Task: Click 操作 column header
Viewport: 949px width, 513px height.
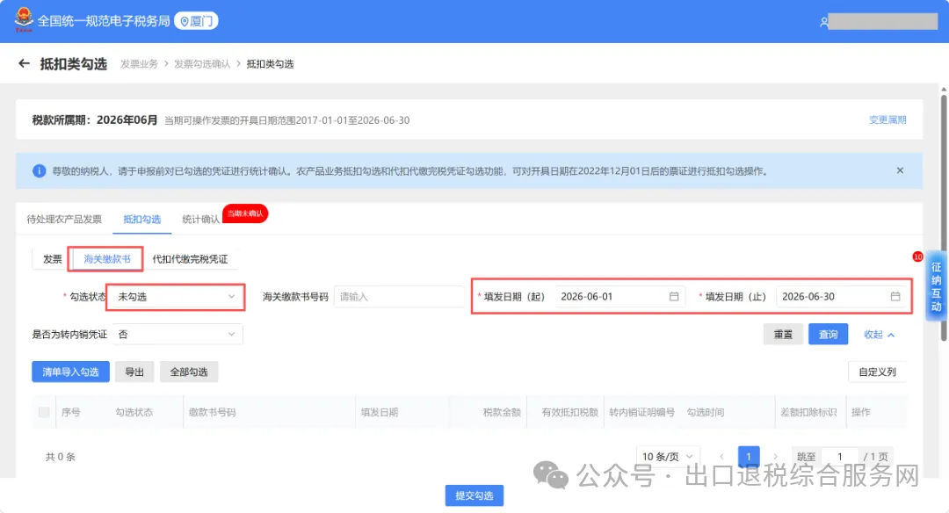Action: 860,412
